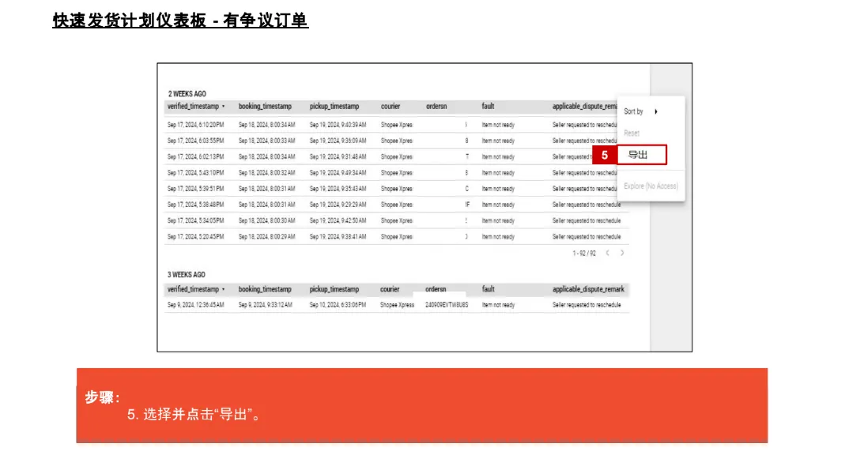This screenshot has height=474, width=845.
Task: Click step text '5. 选择并点击"导出"。'
Action: (x=194, y=414)
